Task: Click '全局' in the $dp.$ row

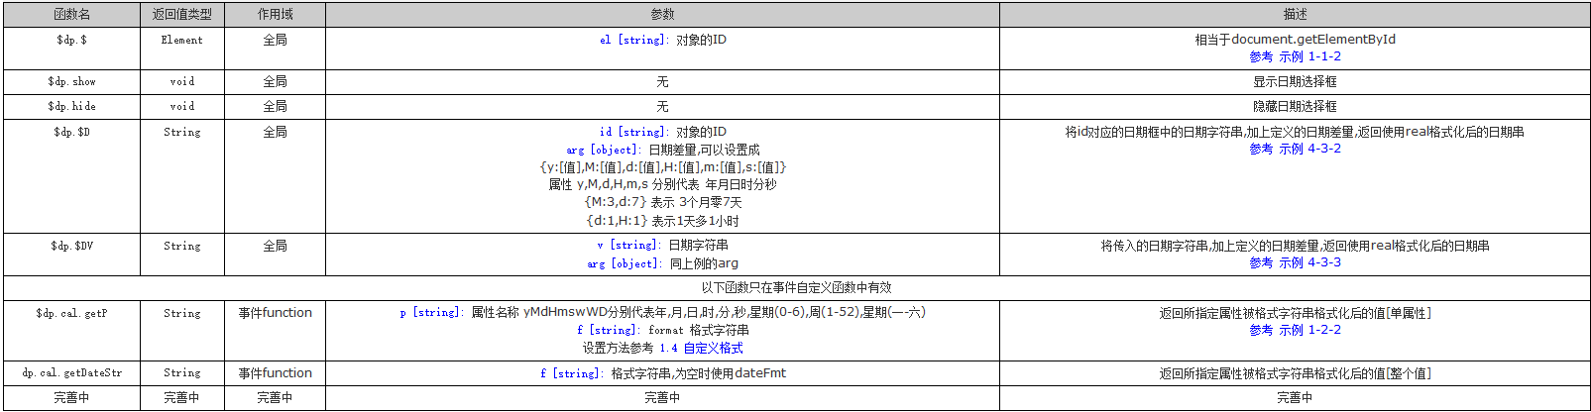Action: [275, 40]
